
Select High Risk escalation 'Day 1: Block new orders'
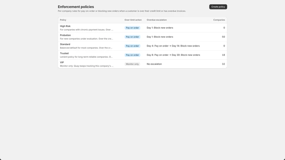(x=160, y=28)
